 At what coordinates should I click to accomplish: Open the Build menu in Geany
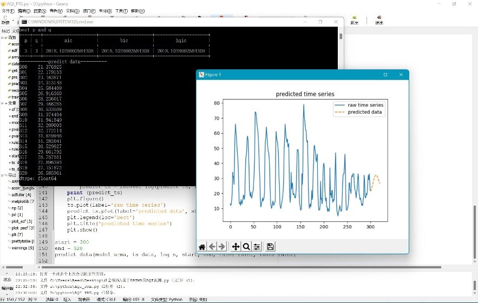point(105,11)
